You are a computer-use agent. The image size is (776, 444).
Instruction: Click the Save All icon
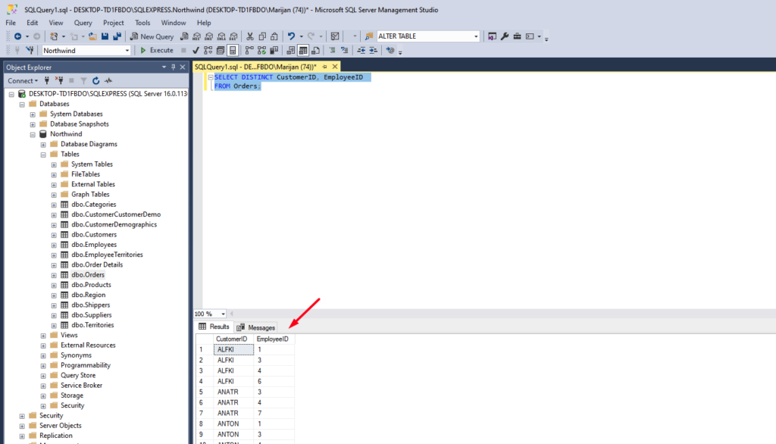pyautogui.click(x=117, y=36)
